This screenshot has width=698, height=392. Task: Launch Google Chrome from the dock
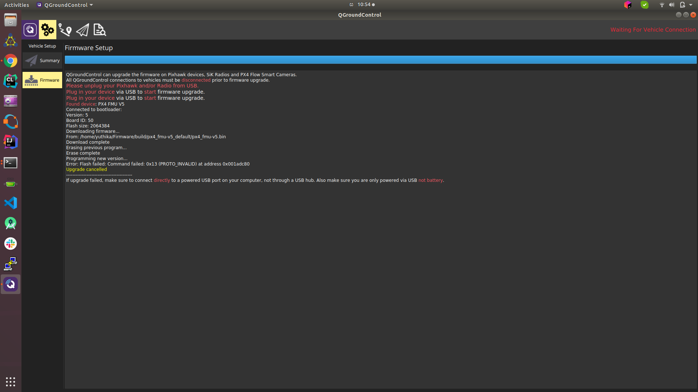coord(11,61)
